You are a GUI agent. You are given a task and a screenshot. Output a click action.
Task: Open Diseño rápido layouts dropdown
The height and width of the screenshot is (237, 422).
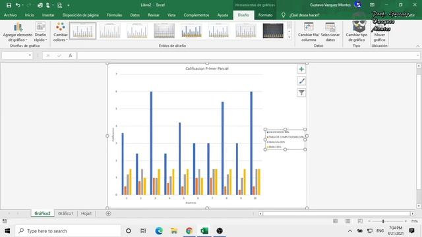[40, 32]
